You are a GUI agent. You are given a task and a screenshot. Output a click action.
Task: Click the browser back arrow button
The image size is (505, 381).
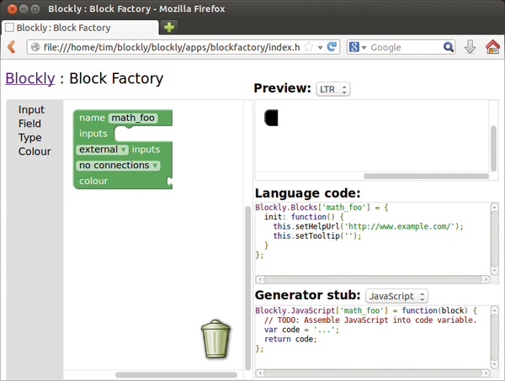[12, 47]
